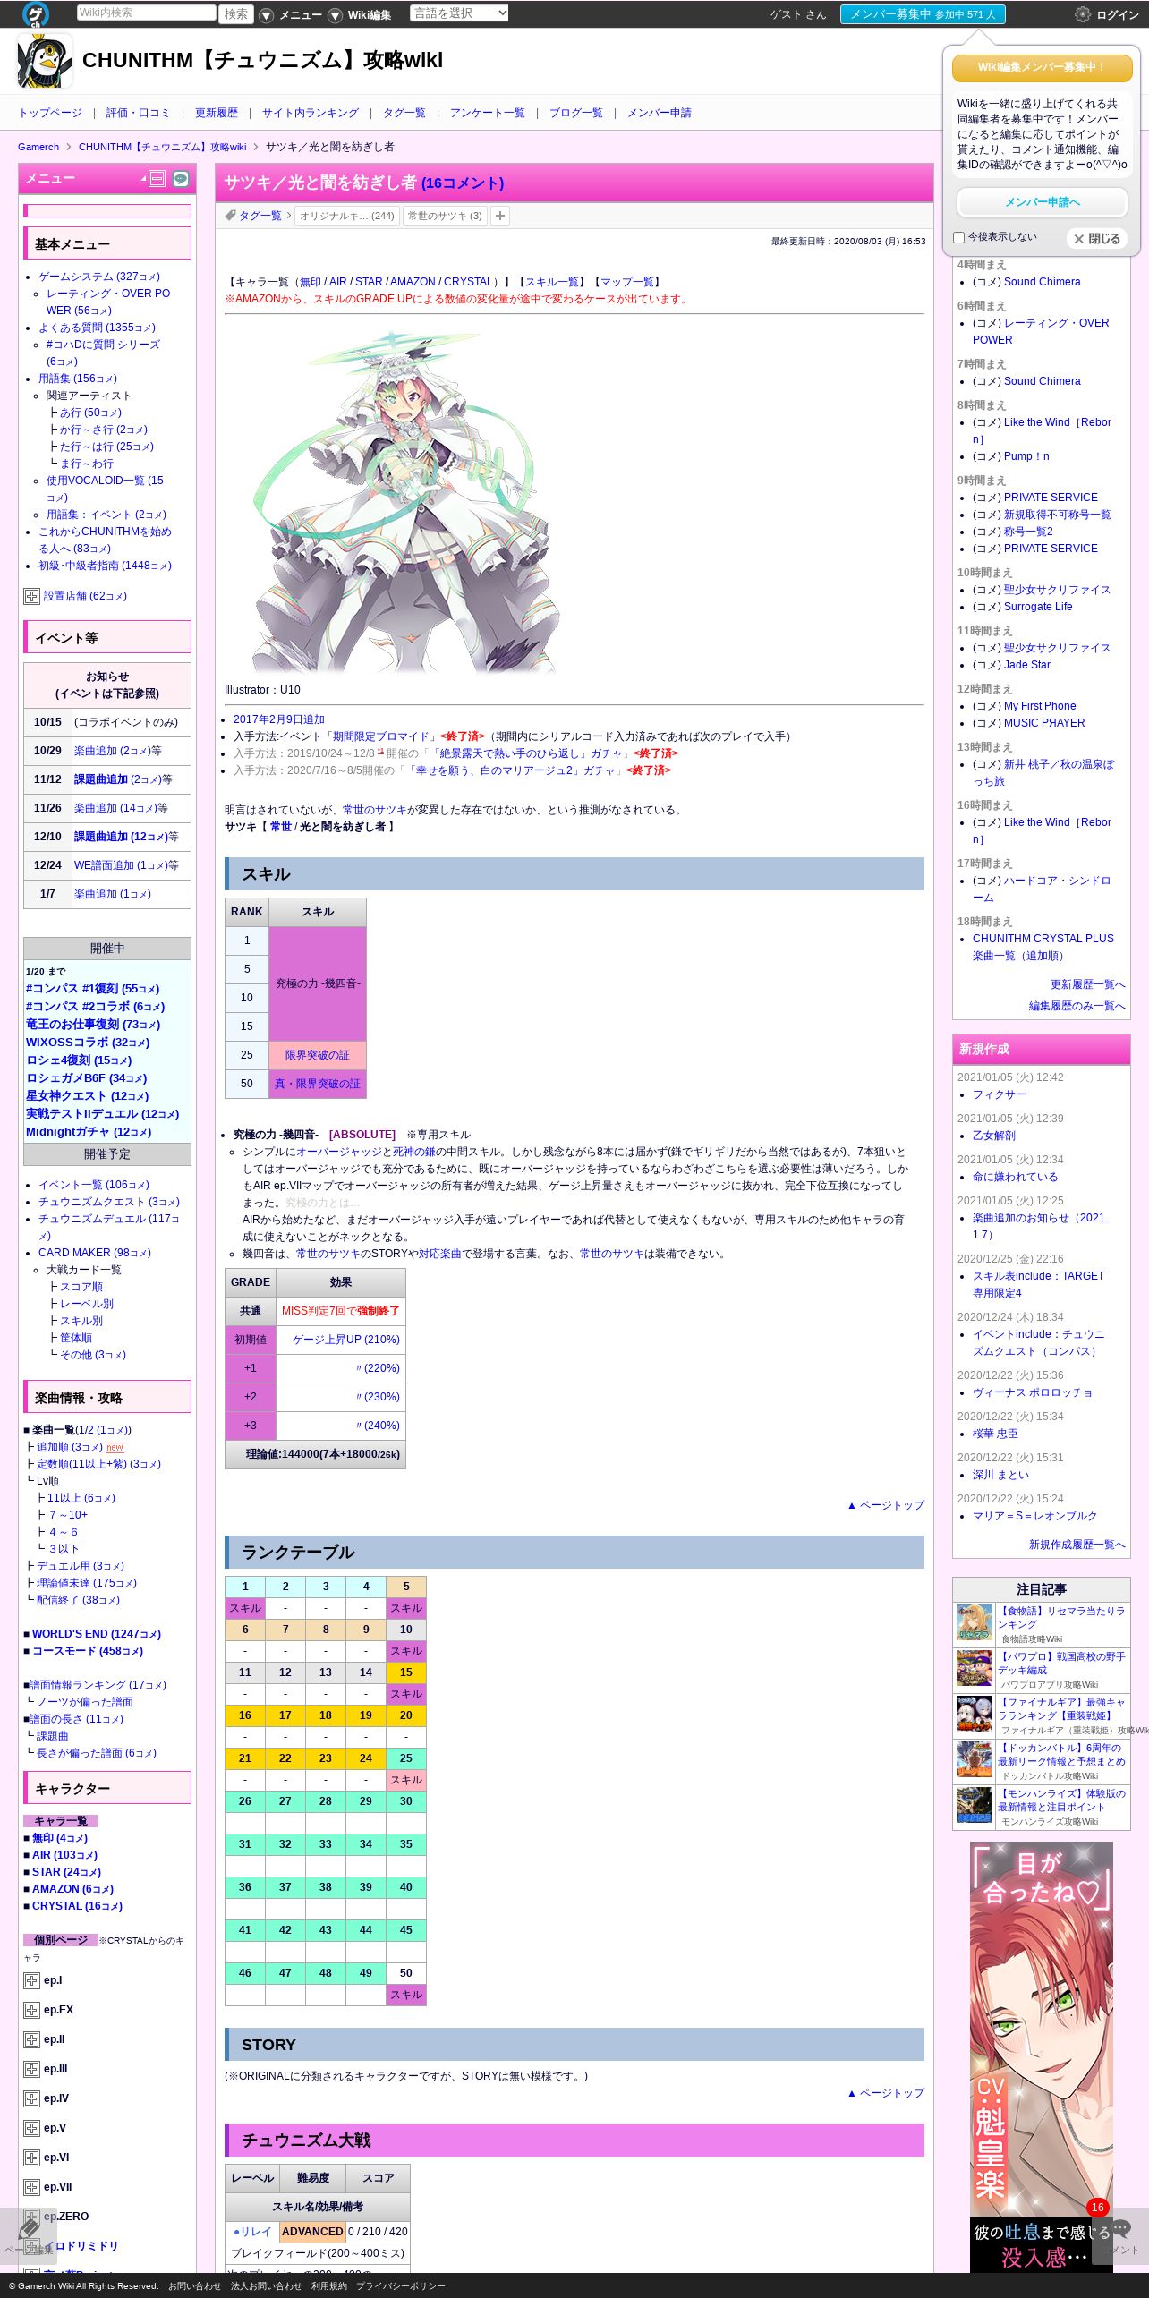
Task: Open the login gear icon
Action: coord(1083,14)
